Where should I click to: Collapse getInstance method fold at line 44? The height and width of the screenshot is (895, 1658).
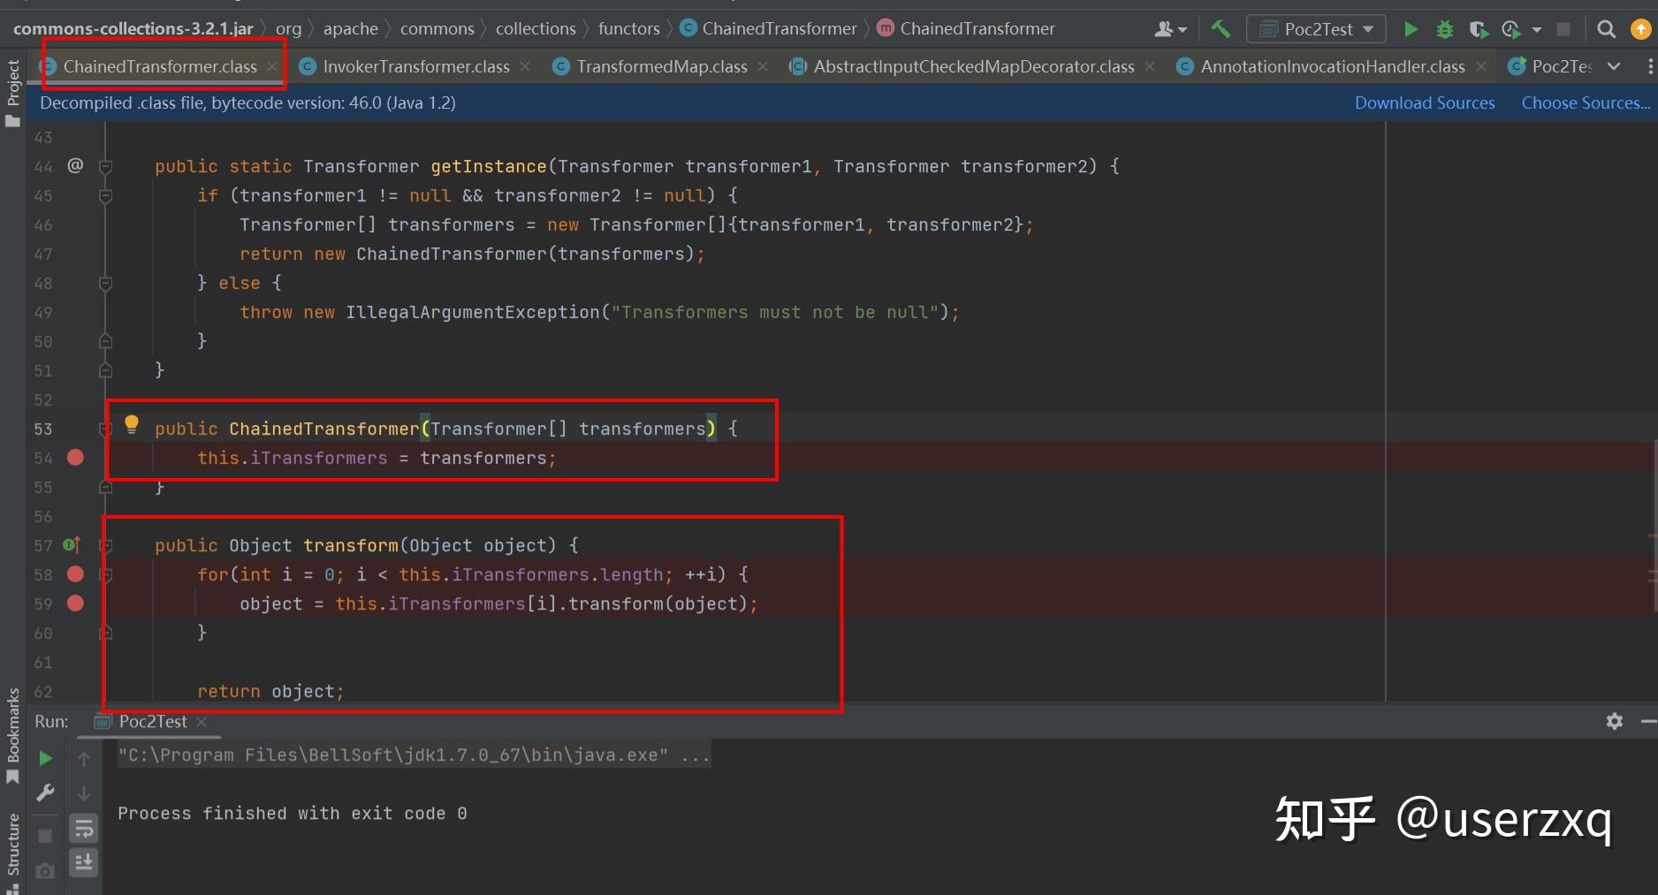pyautogui.click(x=105, y=166)
